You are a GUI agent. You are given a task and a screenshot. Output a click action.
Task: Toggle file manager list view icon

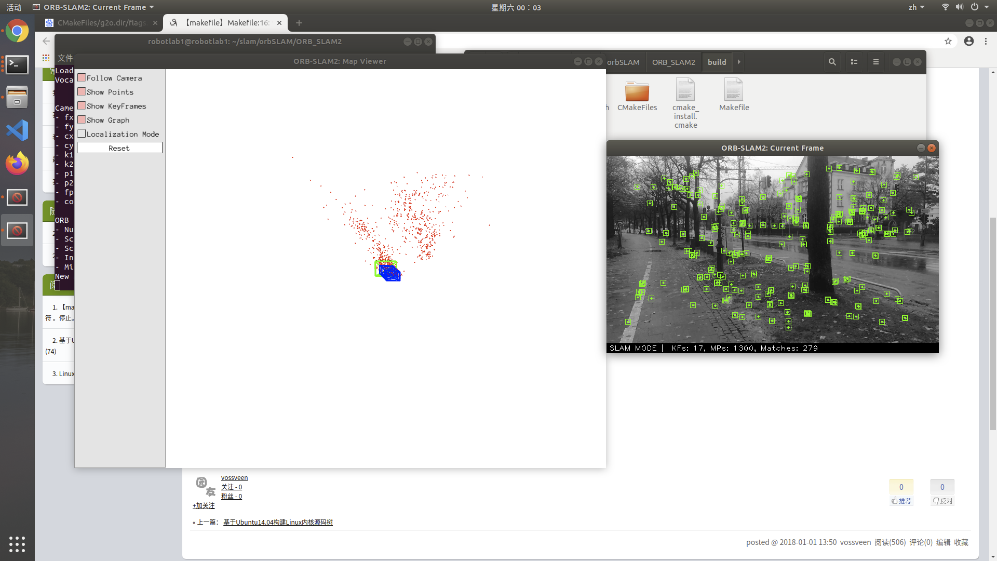click(854, 62)
